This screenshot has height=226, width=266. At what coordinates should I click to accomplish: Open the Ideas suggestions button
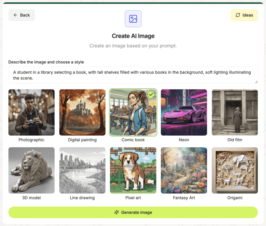tap(244, 15)
